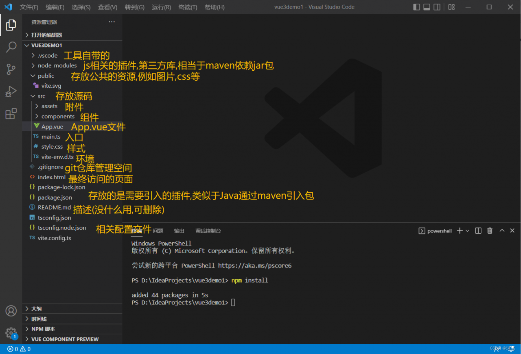521x354 pixels.
Task: Select the powershell terminal entry
Action: 435,231
